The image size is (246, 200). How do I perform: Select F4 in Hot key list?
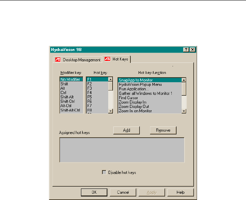98,92
